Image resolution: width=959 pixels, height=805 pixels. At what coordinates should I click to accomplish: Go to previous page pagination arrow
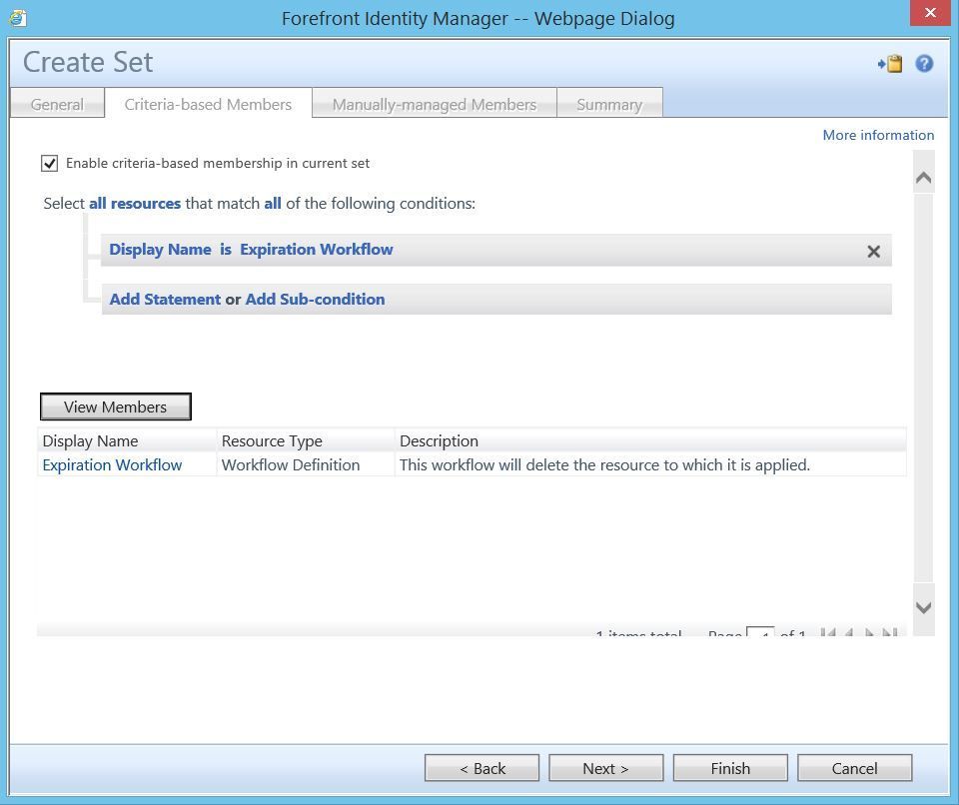click(x=849, y=632)
